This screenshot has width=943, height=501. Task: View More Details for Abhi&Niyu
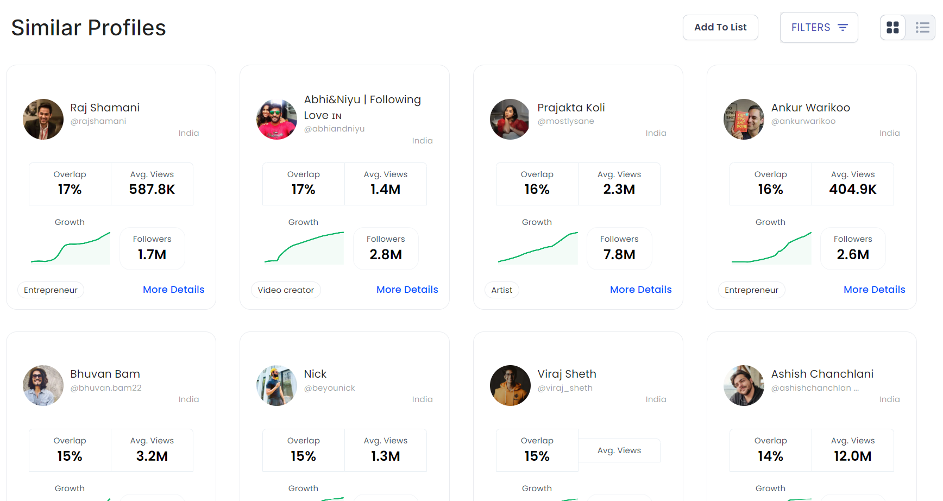(x=407, y=290)
